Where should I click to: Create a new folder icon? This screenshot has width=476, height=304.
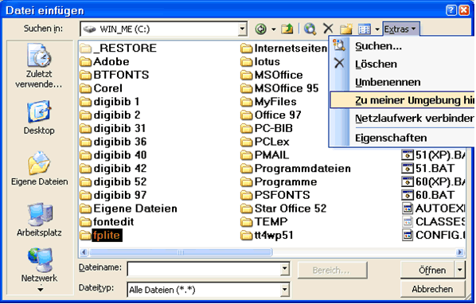click(345, 29)
